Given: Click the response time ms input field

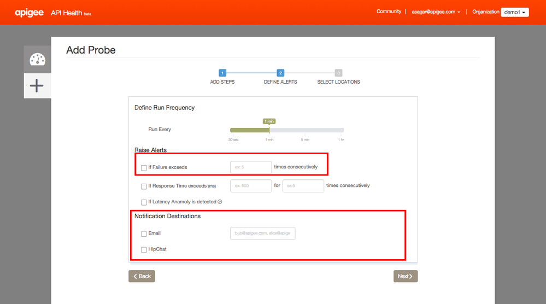Looking at the screenshot, I should (251, 185).
